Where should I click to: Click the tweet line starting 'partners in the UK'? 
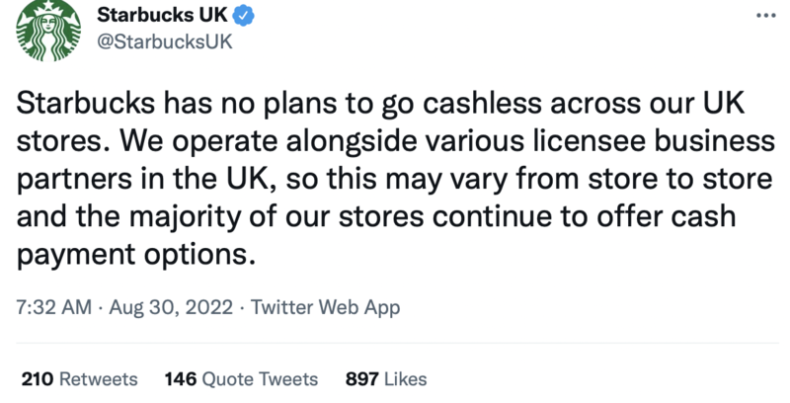[x=394, y=180]
